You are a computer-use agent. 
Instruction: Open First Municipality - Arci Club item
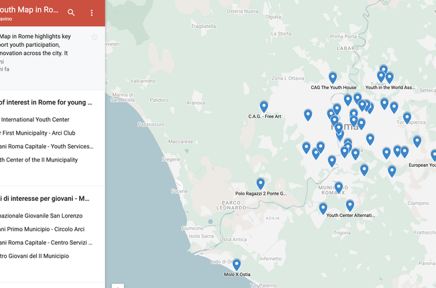coord(38,133)
